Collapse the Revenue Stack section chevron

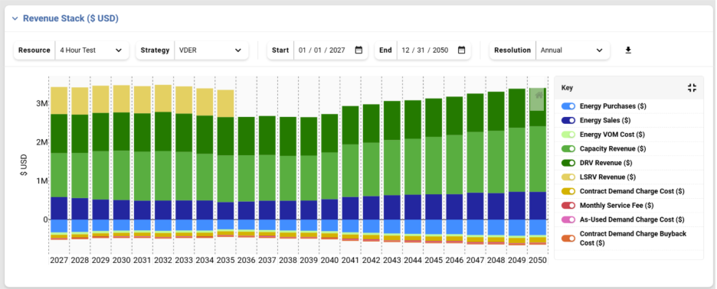[x=15, y=18]
